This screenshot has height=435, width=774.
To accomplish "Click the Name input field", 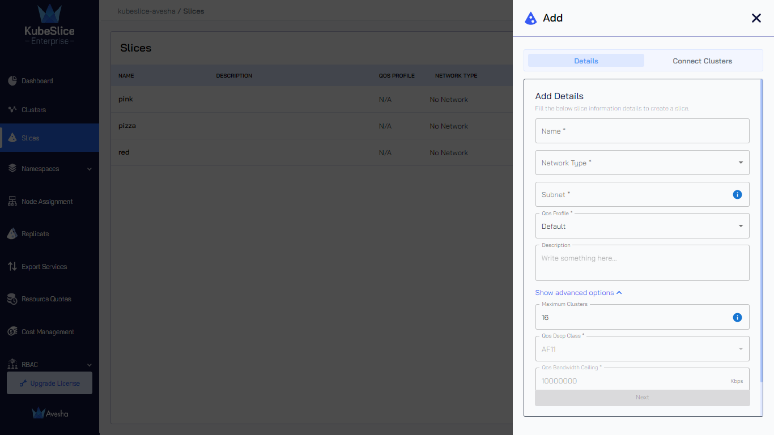I will click(642, 131).
